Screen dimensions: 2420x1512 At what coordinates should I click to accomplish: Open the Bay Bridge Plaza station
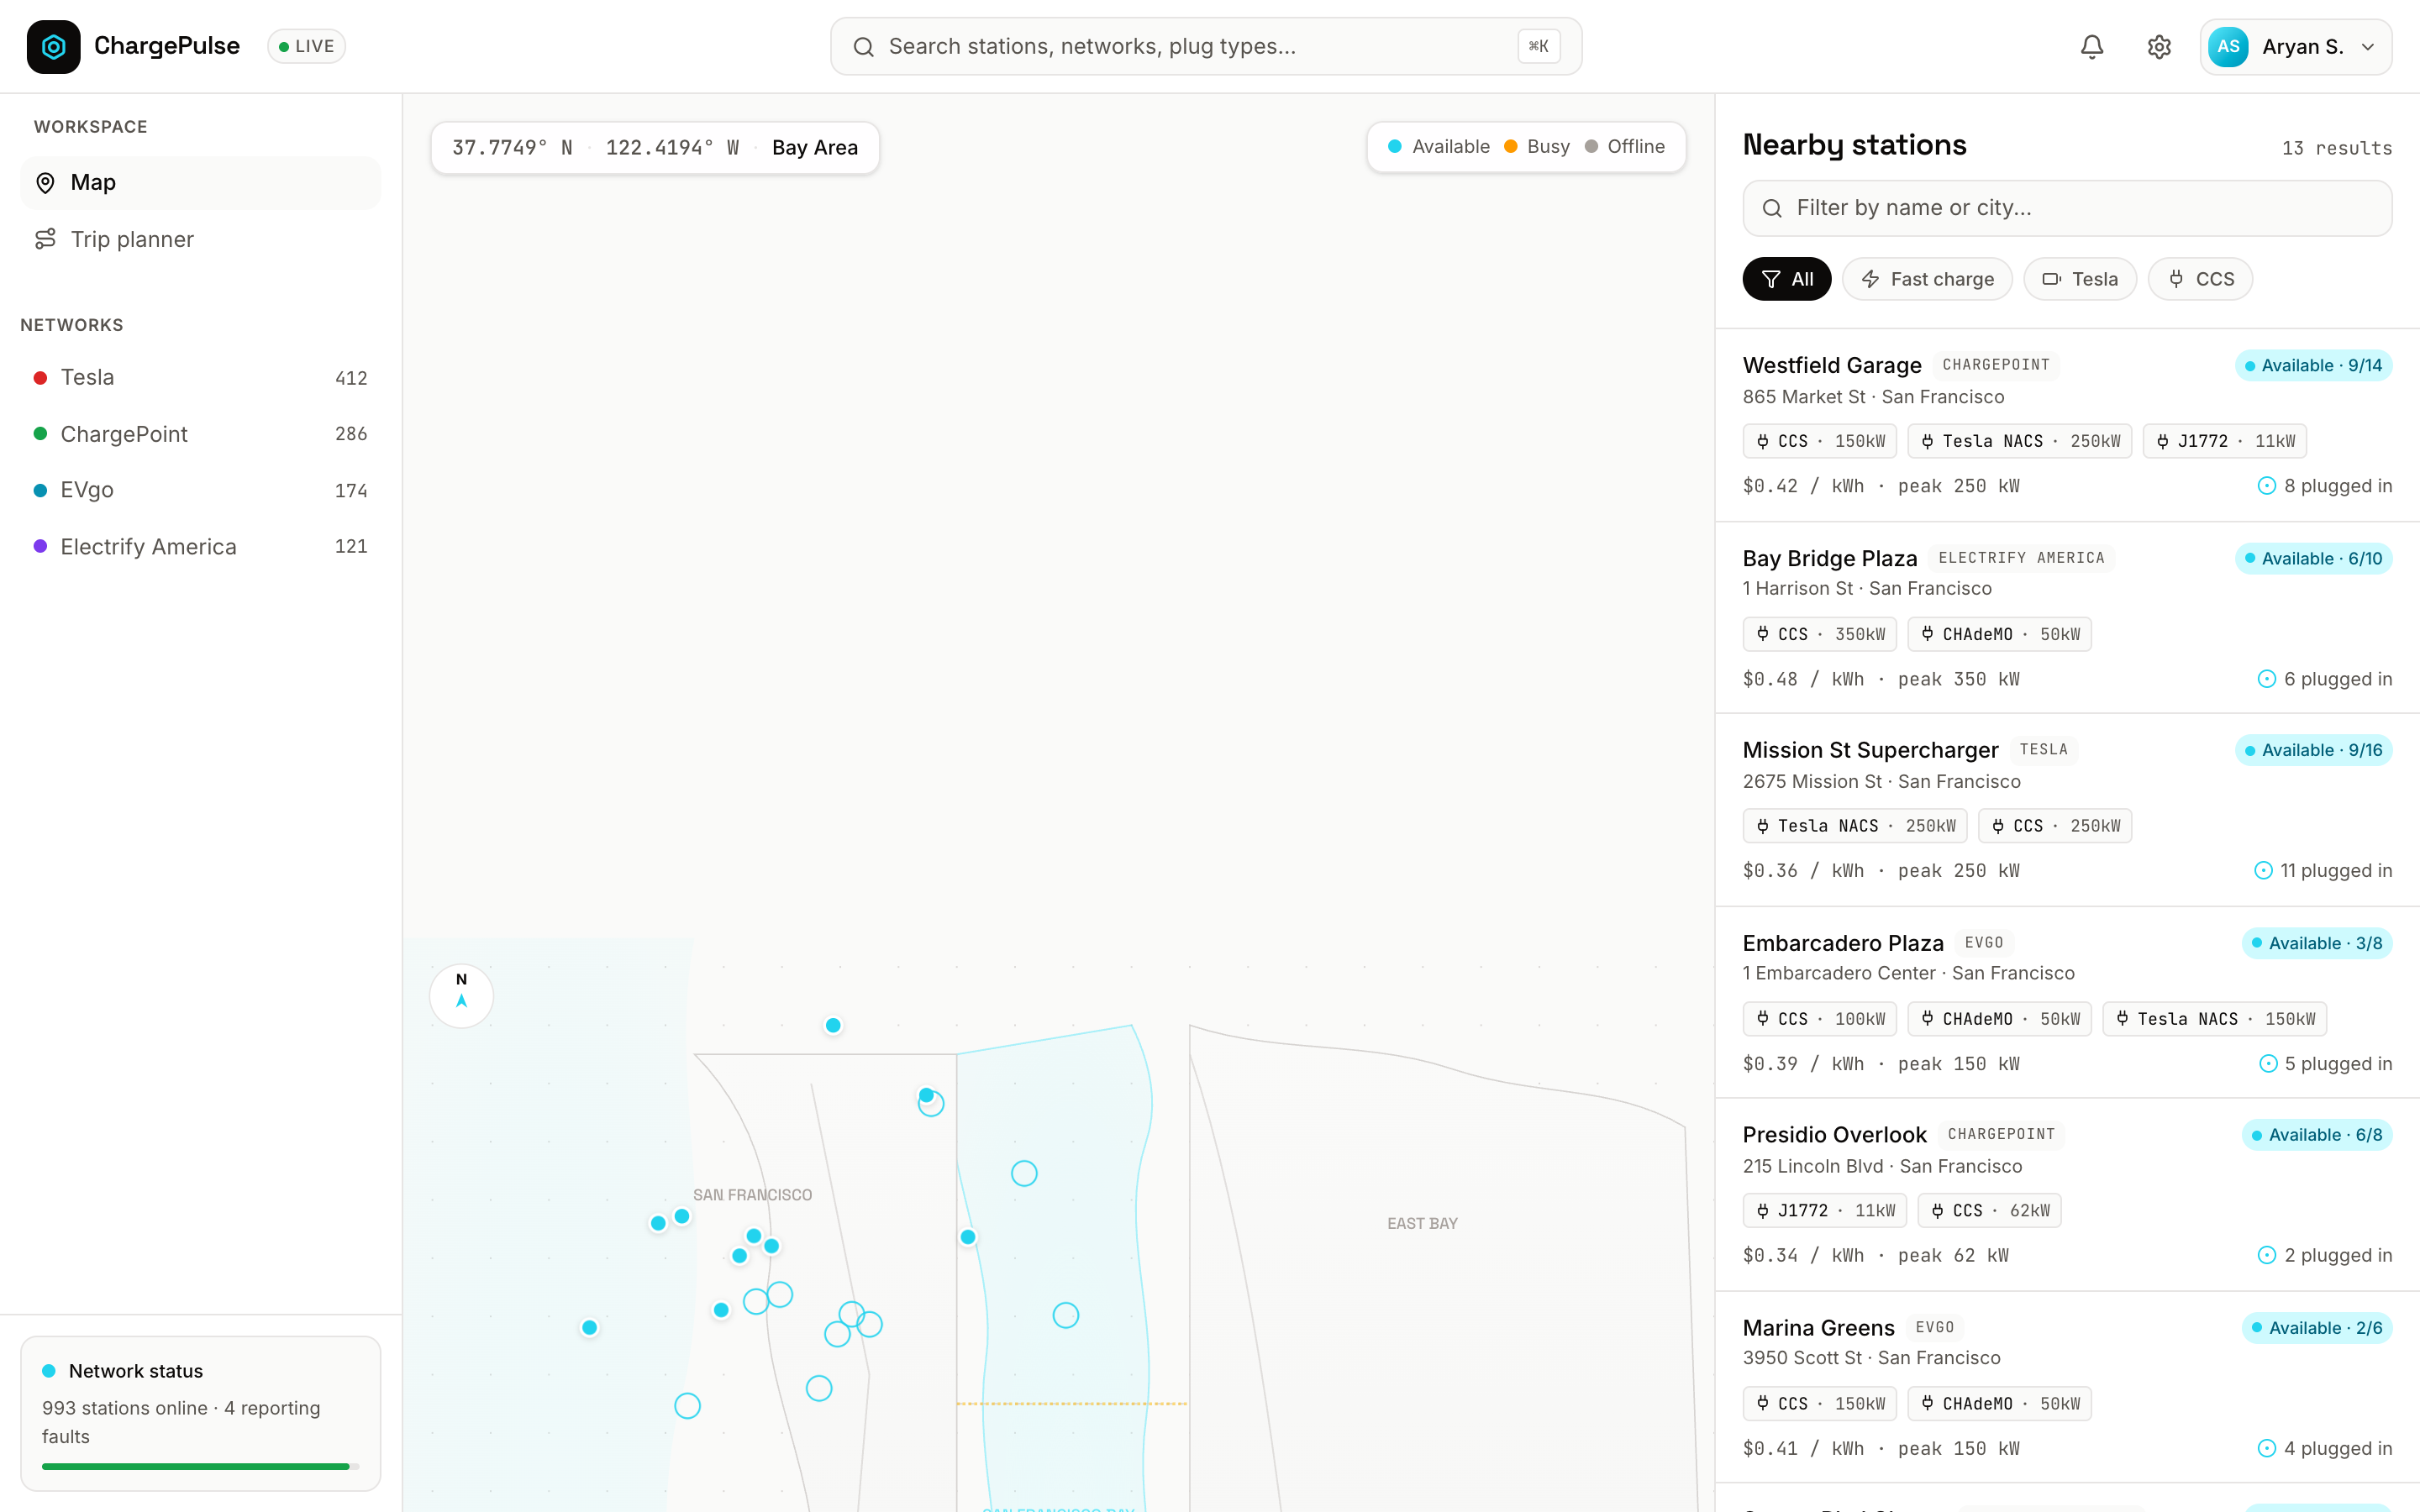[x=2067, y=618]
